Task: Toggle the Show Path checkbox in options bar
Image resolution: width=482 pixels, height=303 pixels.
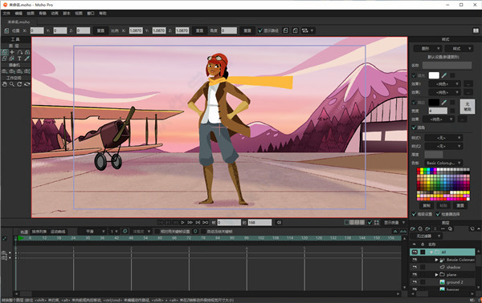Action: pos(260,30)
